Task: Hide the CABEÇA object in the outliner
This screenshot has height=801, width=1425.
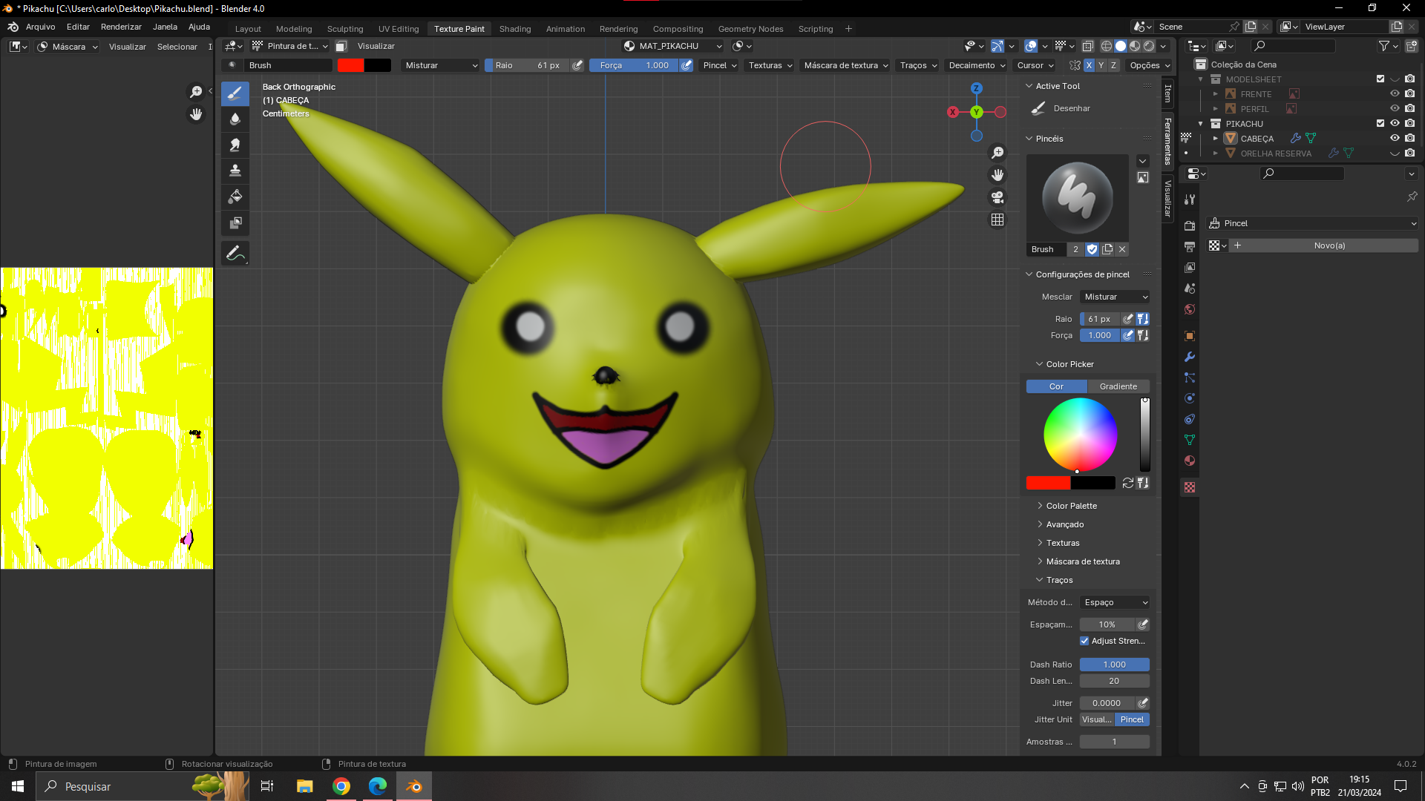Action: pos(1395,138)
